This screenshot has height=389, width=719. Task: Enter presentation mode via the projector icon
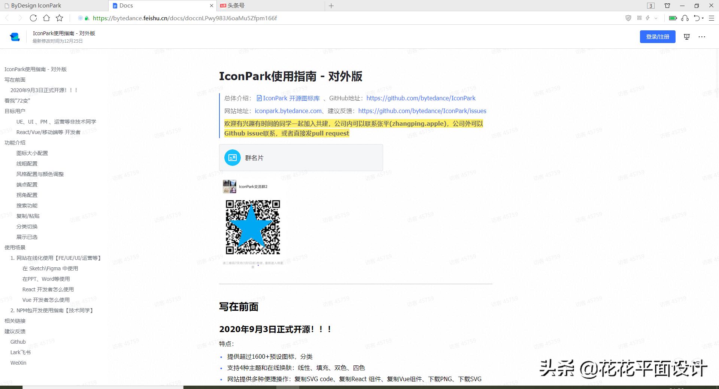686,36
